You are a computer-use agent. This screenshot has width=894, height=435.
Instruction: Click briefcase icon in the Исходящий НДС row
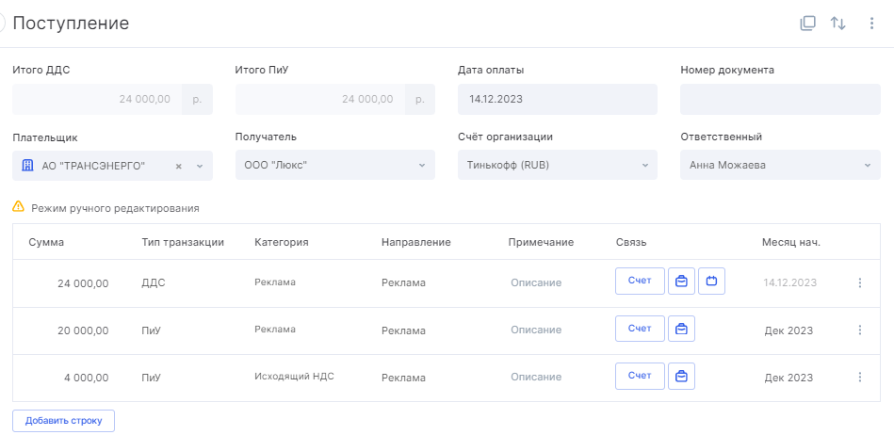[x=681, y=377]
